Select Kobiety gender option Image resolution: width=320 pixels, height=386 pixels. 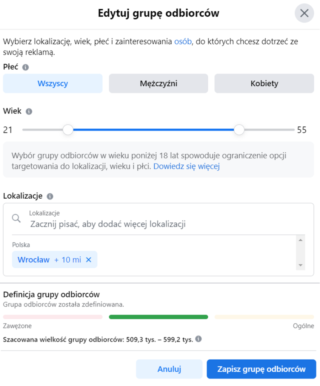(x=264, y=83)
